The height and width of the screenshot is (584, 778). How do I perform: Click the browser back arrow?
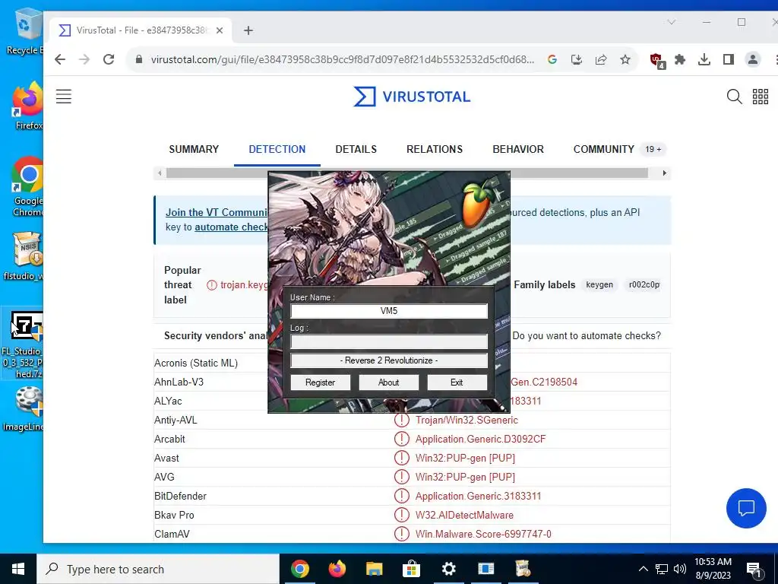point(60,59)
